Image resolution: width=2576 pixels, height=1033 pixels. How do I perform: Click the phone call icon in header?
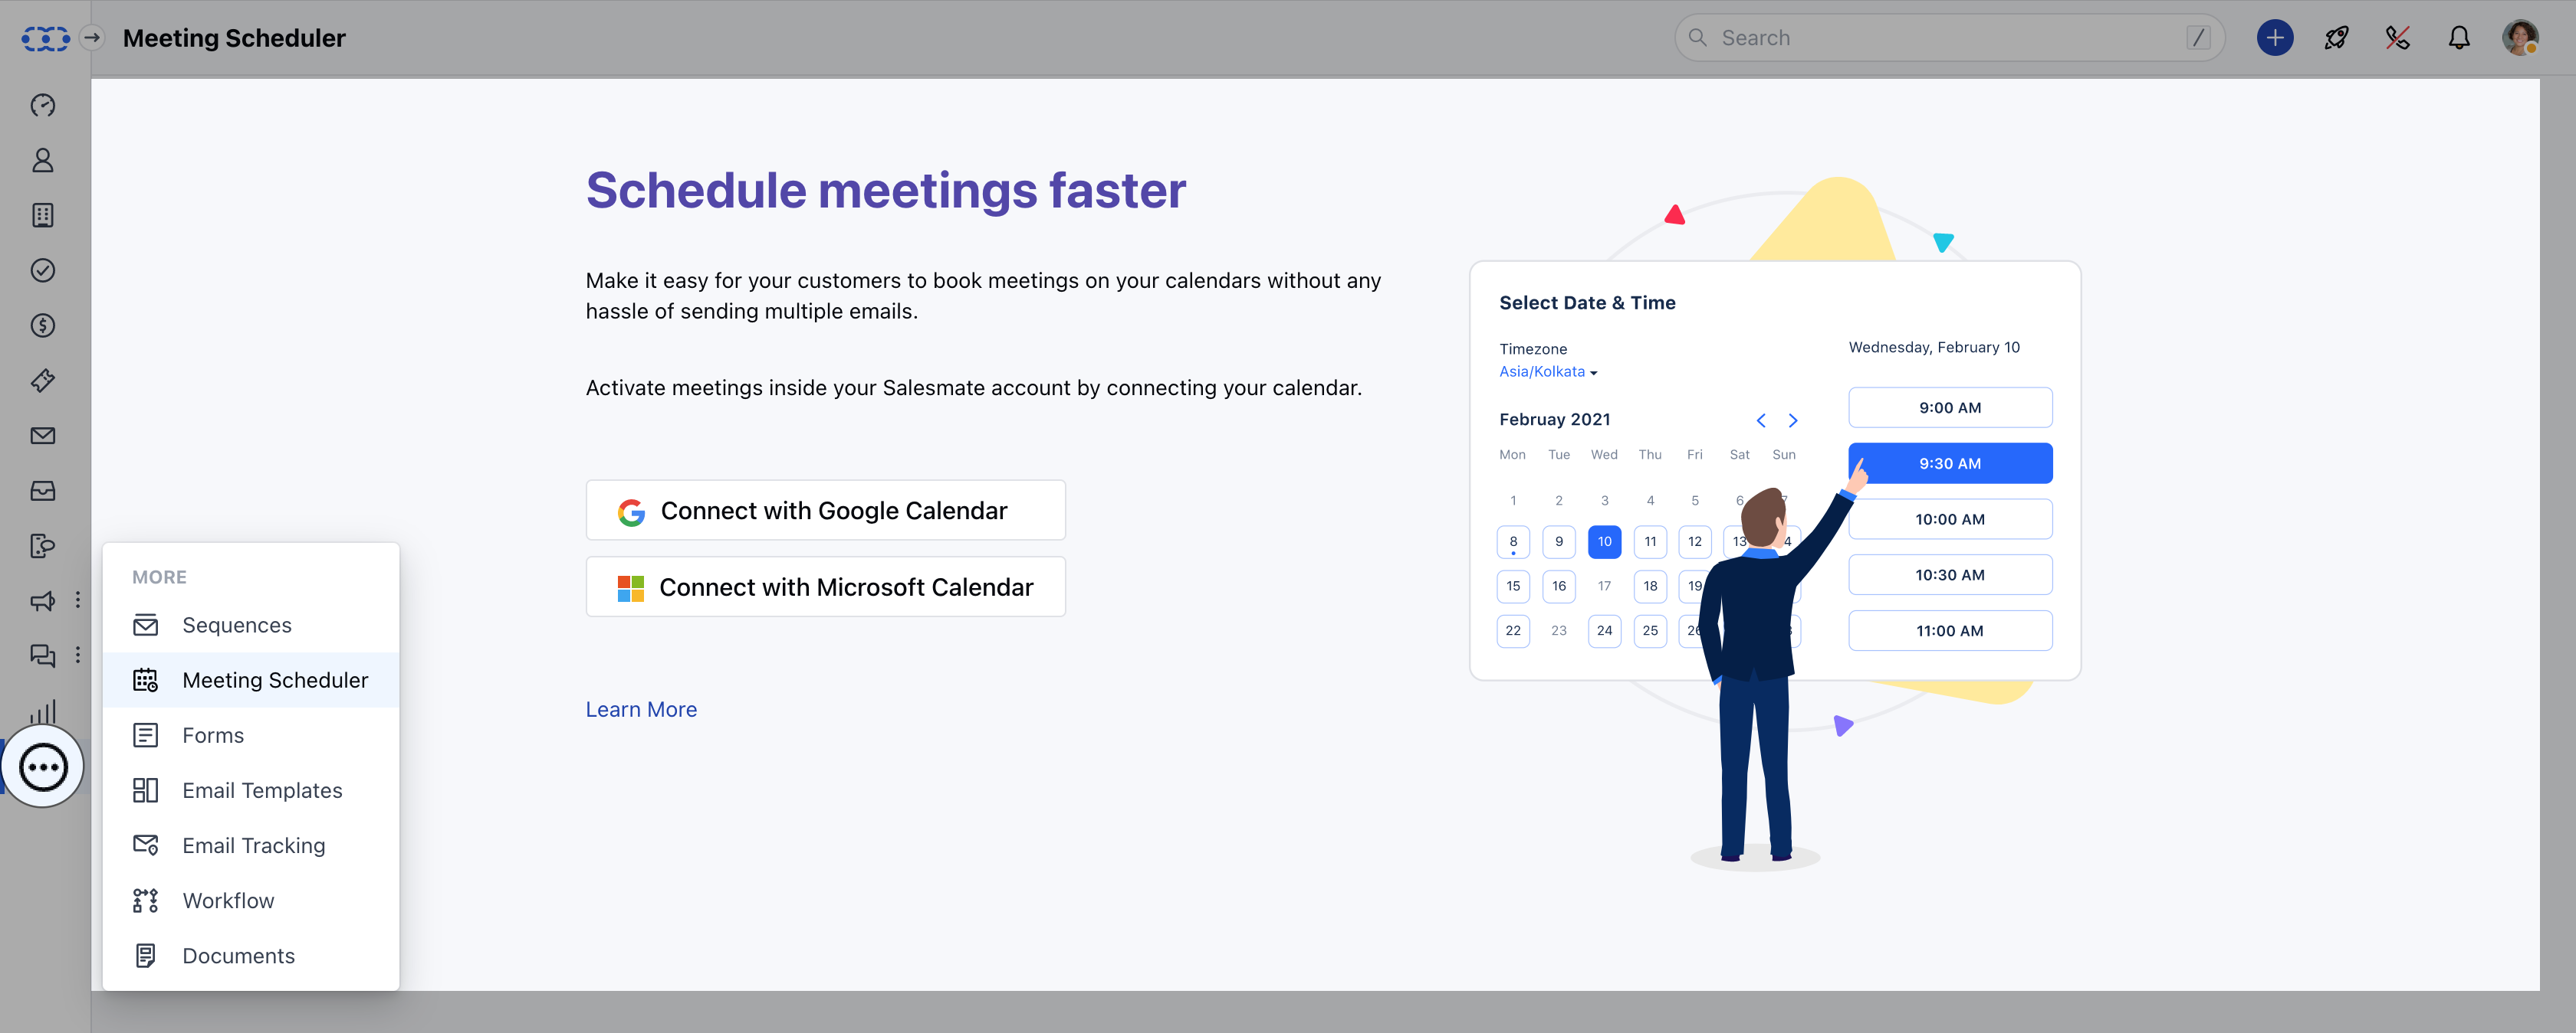click(2397, 38)
